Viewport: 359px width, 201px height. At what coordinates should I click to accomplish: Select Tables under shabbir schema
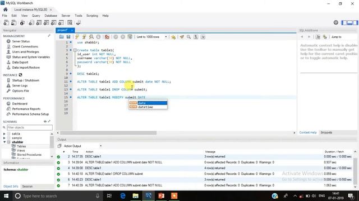coord(21,146)
